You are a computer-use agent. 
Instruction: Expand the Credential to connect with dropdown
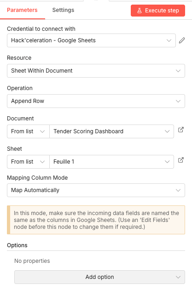point(91,40)
